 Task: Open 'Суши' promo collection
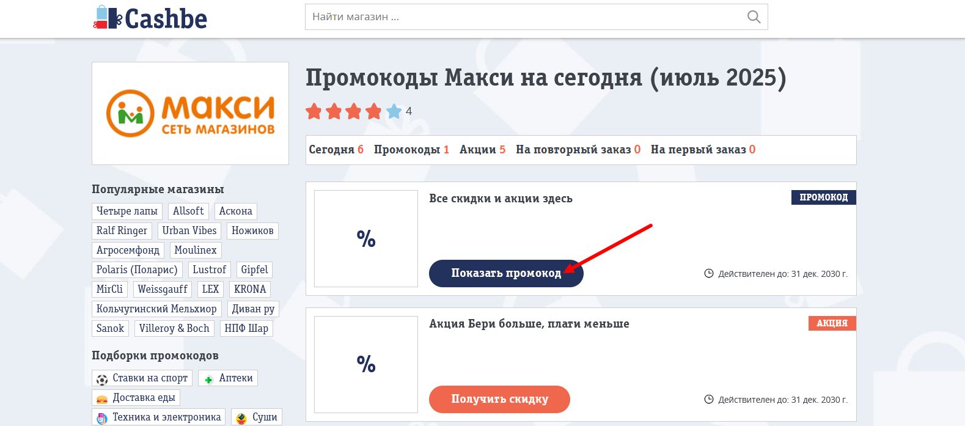tap(257, 417)
